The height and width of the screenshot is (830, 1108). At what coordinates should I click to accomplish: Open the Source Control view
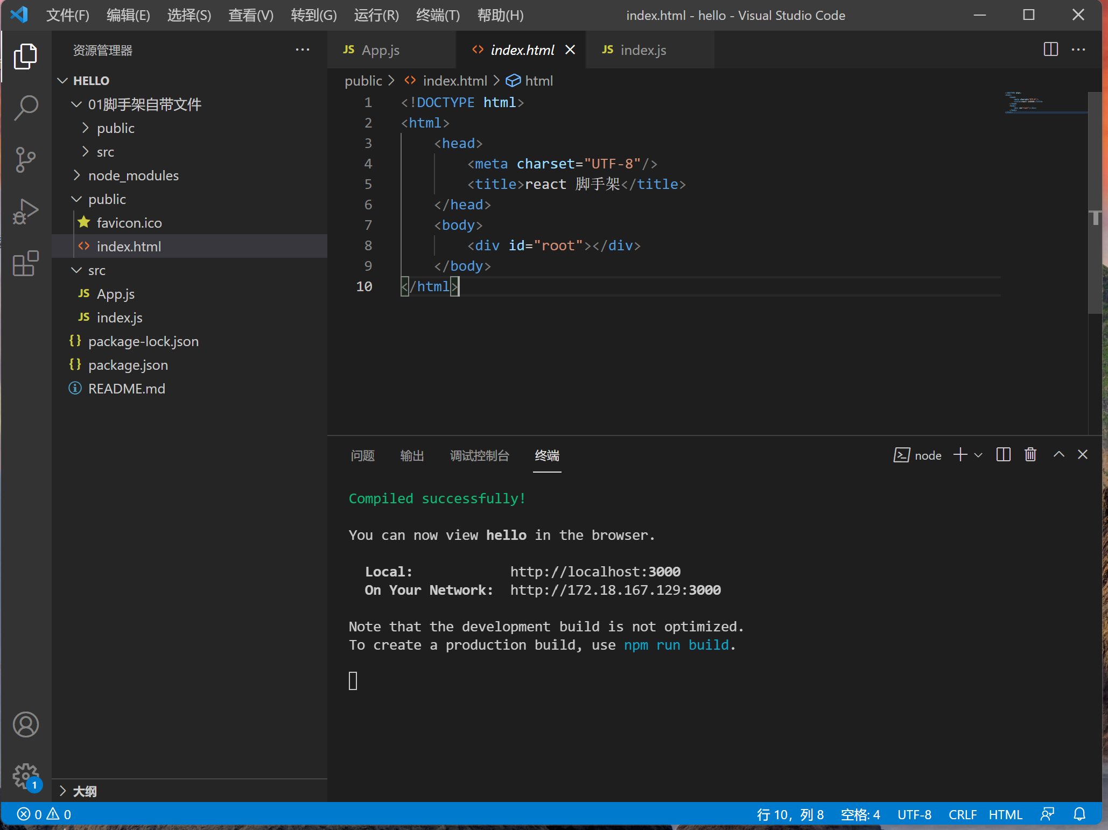click(25, 159)
